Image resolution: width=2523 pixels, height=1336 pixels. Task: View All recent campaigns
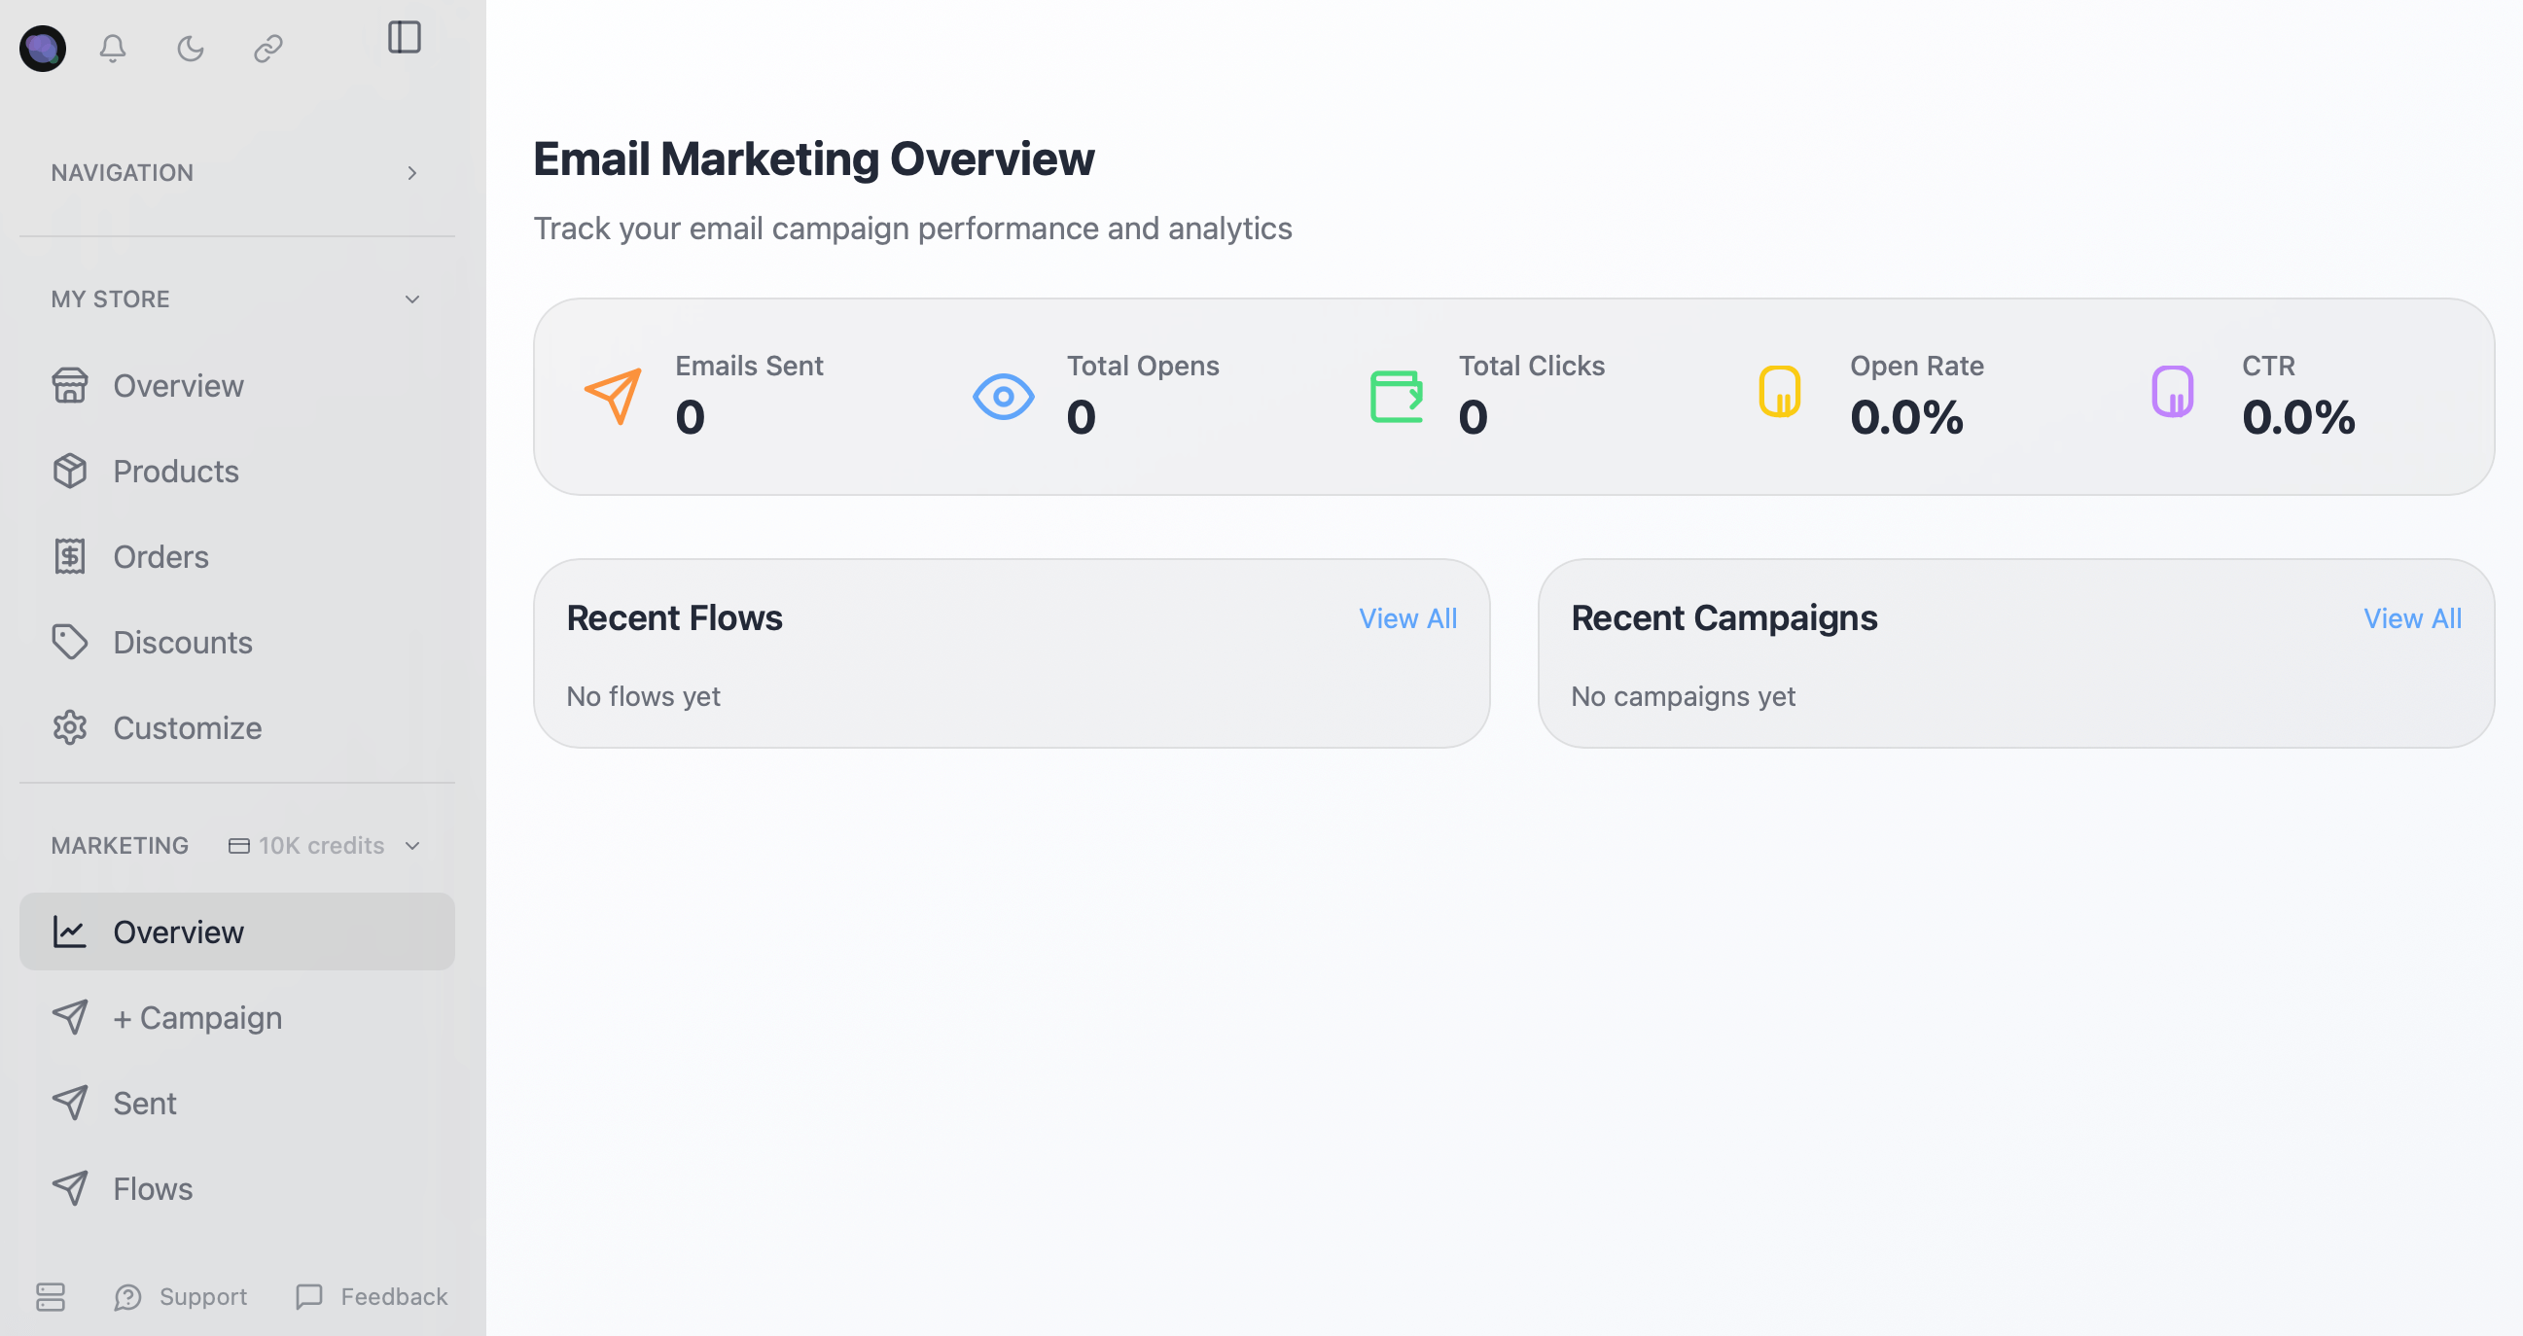pyautogui.click(x=2411, y=619)
